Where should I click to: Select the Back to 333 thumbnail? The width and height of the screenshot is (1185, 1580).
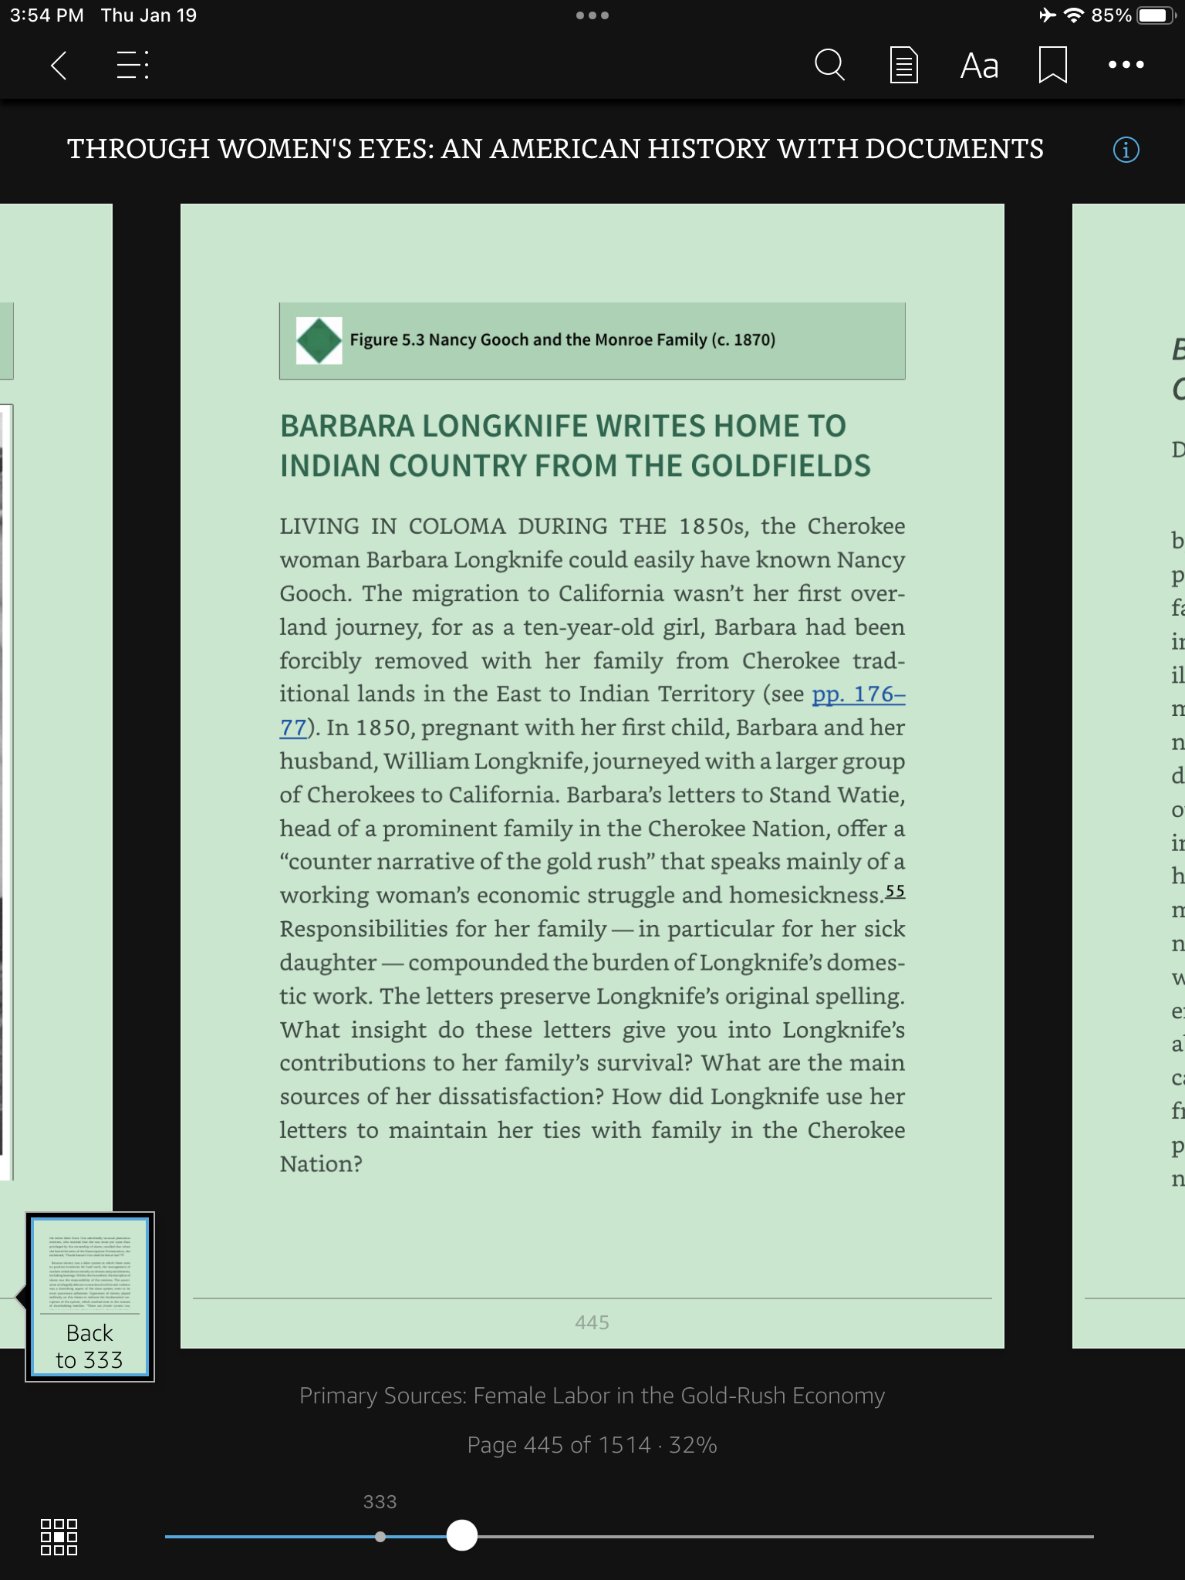point(89,1296)
